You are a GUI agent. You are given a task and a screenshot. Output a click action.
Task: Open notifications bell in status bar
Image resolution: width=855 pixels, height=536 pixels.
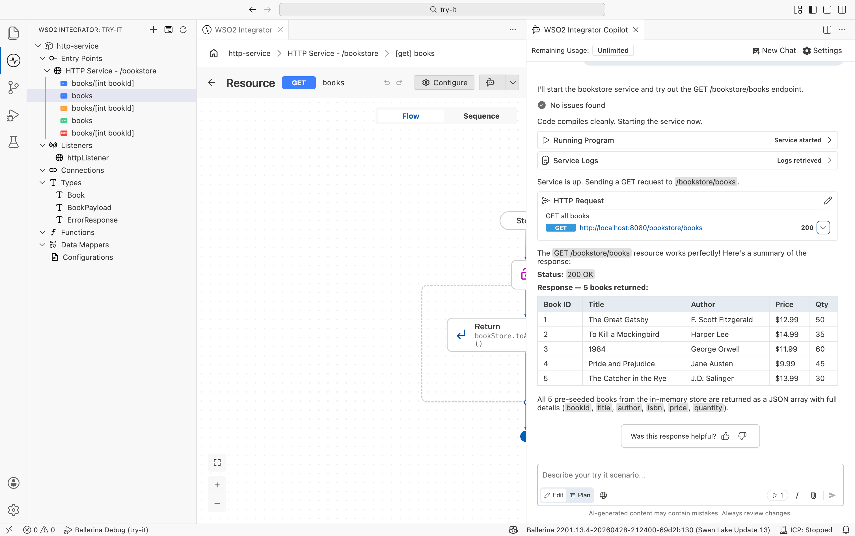pyautogui.click(x=846, y=530)
